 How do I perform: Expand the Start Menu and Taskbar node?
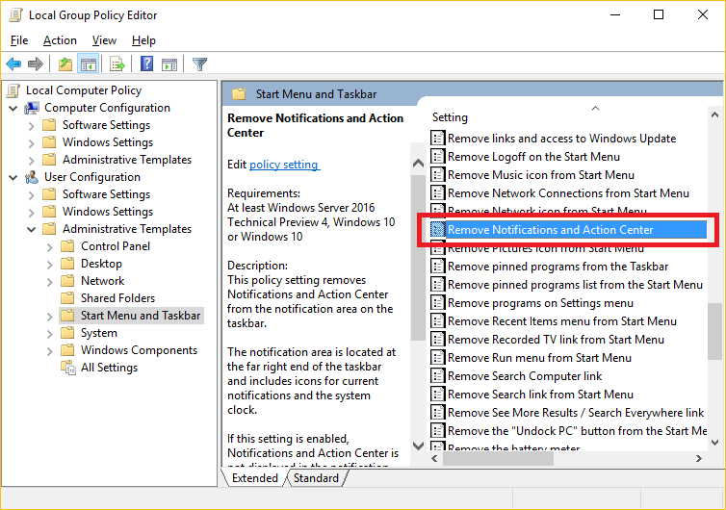point(49,316)
